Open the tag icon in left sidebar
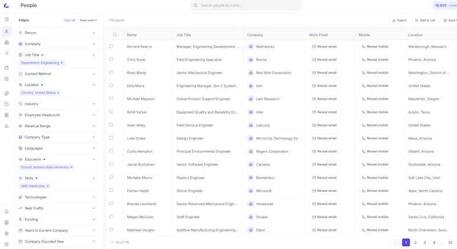457x249 pixels. [6, 105]
